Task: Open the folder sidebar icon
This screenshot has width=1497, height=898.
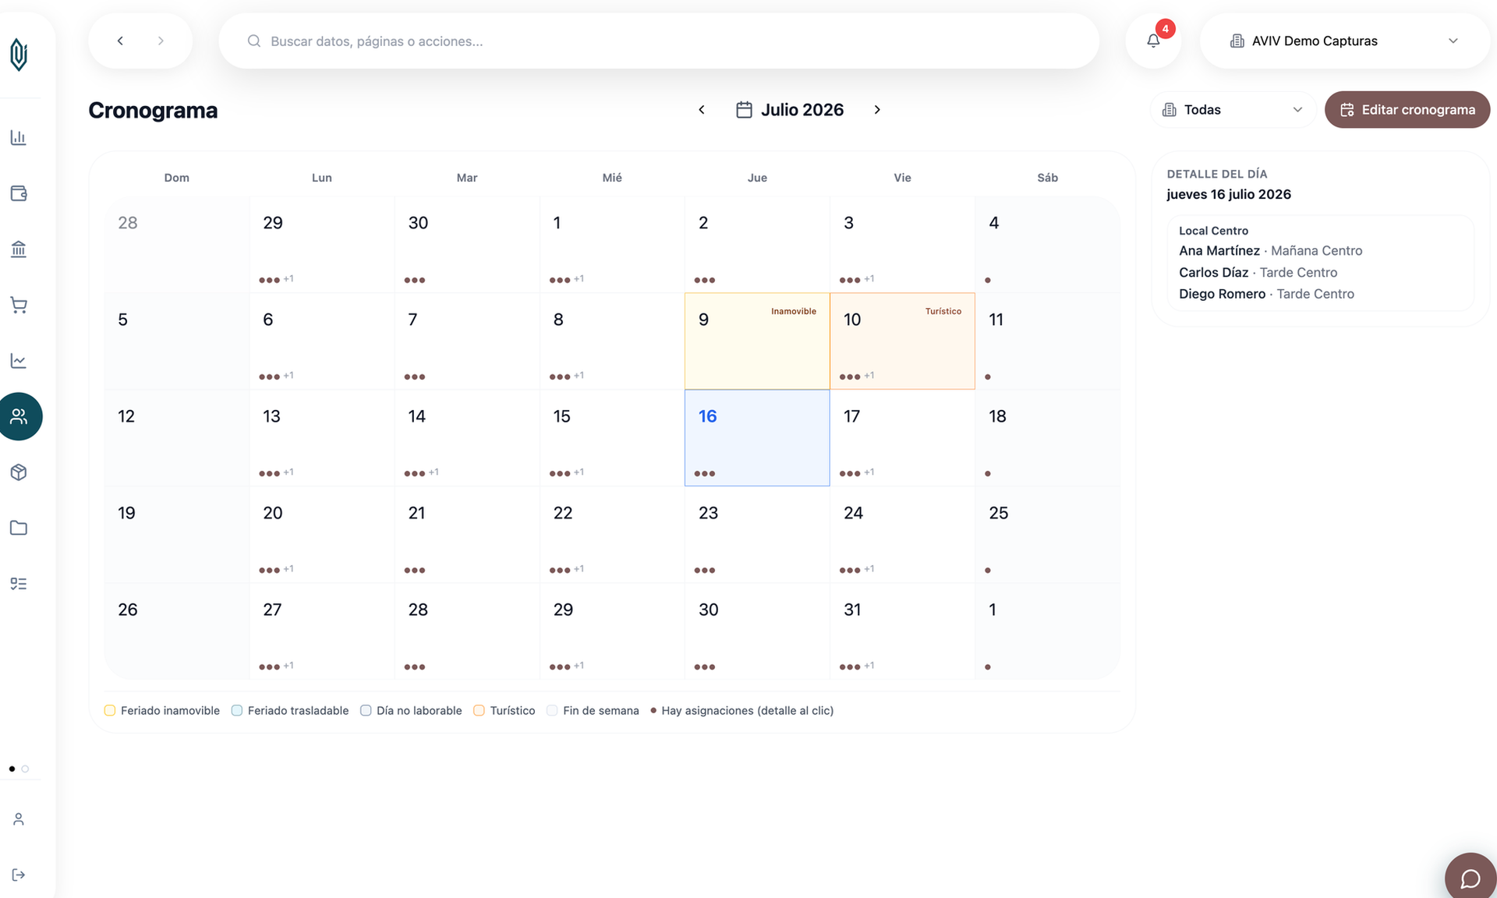Action: pyautogui.click(x=19, y=528)
